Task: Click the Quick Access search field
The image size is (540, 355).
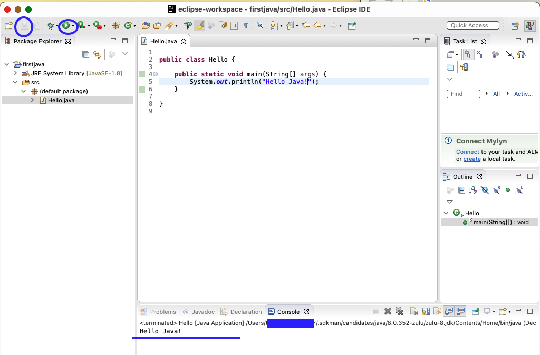Action: [x=473, y=25]
